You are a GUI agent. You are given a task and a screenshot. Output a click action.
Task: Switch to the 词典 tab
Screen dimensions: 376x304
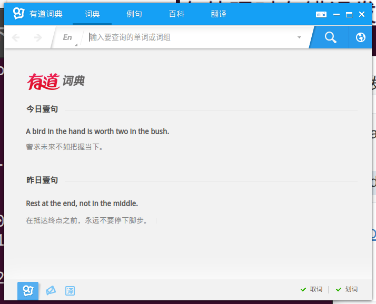point(92,14)
